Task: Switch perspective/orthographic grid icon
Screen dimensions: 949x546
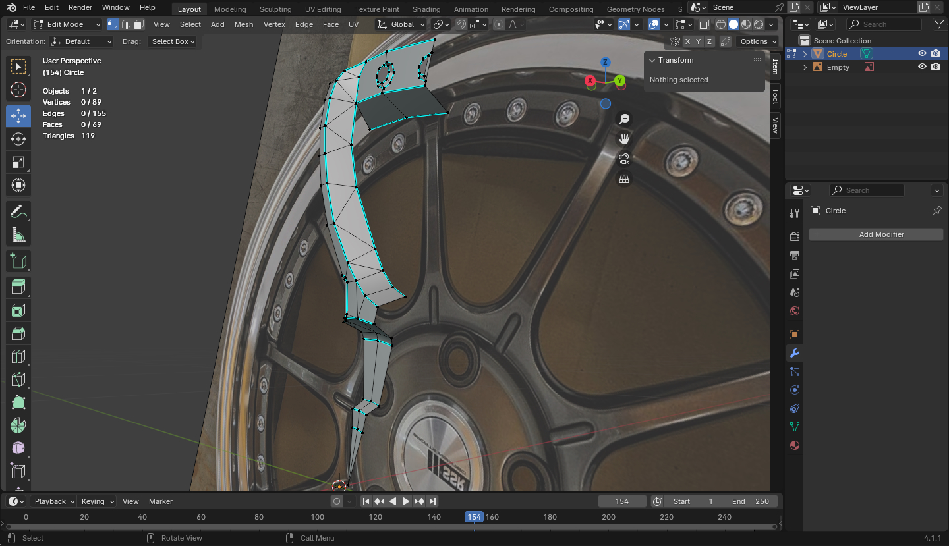Action: coord(624,178)
